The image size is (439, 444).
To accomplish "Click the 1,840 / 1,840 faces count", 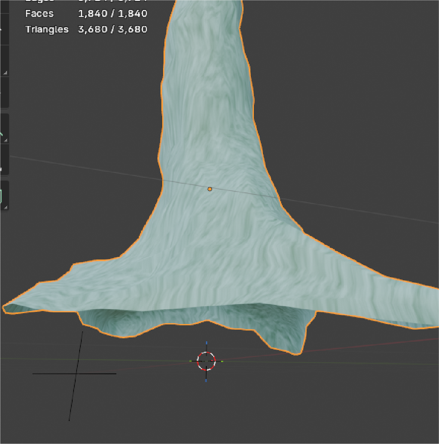I will point(112,13).
